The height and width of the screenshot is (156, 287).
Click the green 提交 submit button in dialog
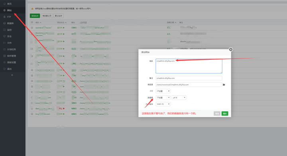[225, 113]
